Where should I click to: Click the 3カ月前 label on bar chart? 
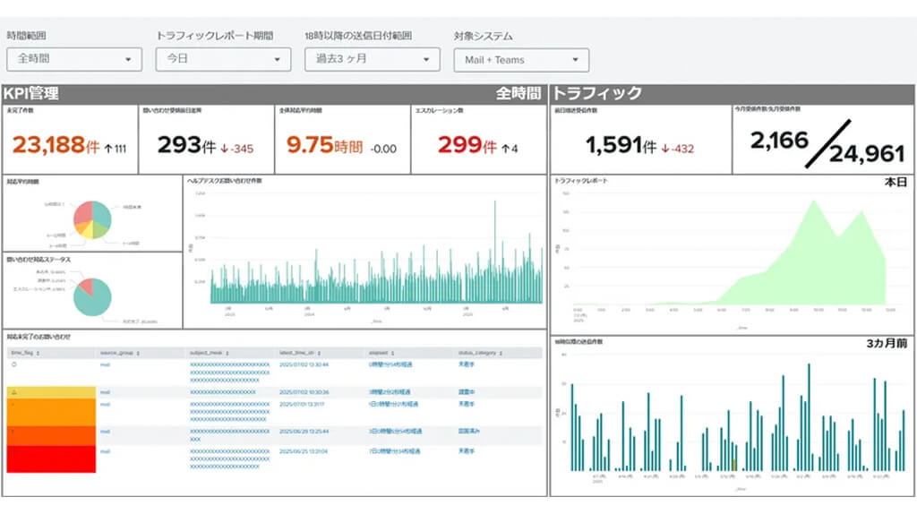pos(887,343)
